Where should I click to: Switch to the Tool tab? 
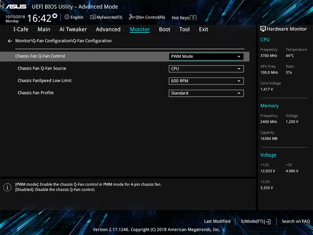pos(184,30)
